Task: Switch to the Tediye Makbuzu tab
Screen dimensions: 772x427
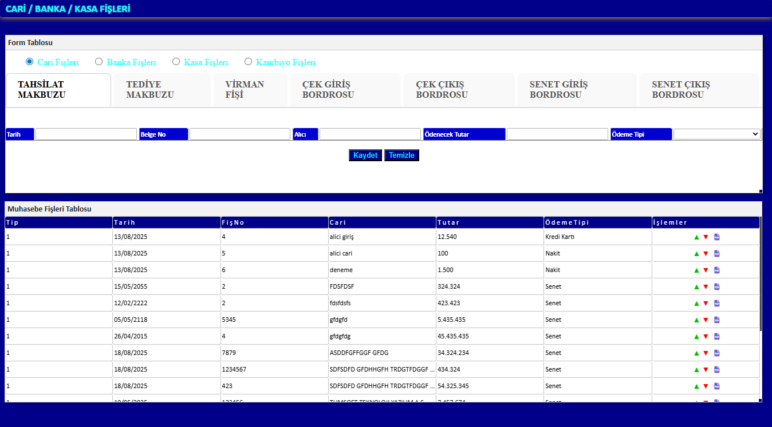Action: click(162, 90)
